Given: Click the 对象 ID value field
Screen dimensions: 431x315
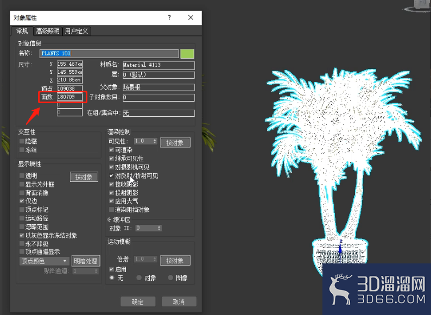Looking at the screenshot, I should click(x=146, y=228).
